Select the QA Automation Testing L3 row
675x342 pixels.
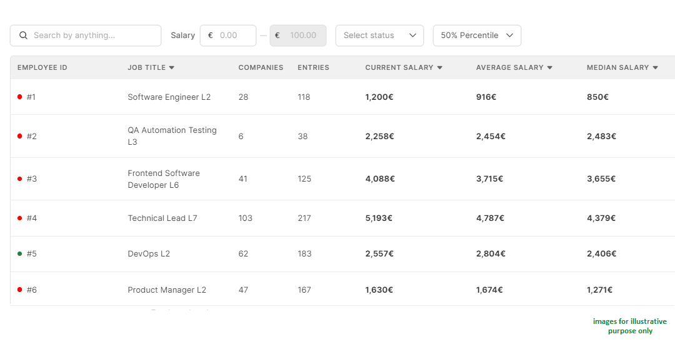coord(172,136)
